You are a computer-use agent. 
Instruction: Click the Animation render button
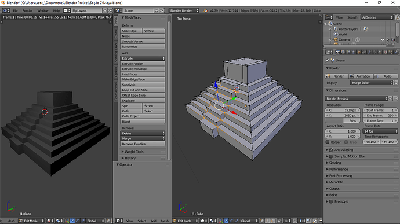click(361, 76)
